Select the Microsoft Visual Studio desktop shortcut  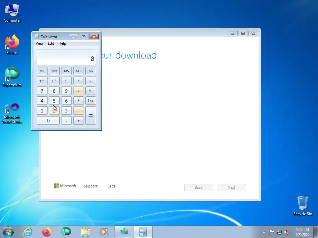click(12, 113)
